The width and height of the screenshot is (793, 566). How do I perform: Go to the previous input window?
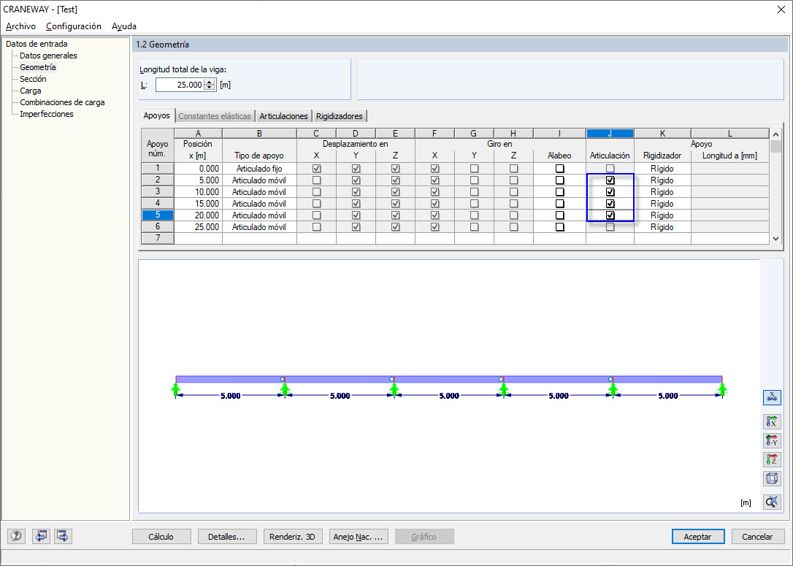pos(41,535)
